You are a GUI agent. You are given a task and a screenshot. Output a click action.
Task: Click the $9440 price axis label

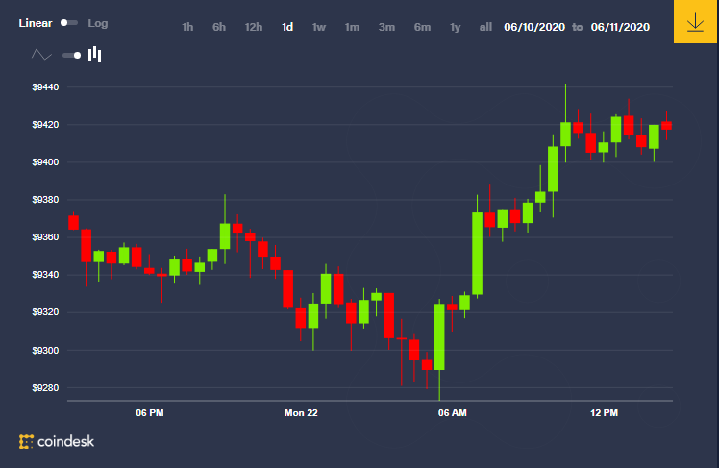(45, 87)
